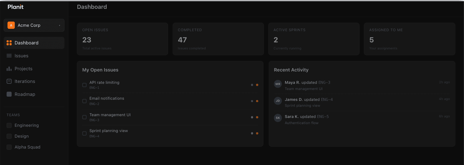464x165 pixels.
Task: Go to Dashboard in the sidebar
Action: 34,43
